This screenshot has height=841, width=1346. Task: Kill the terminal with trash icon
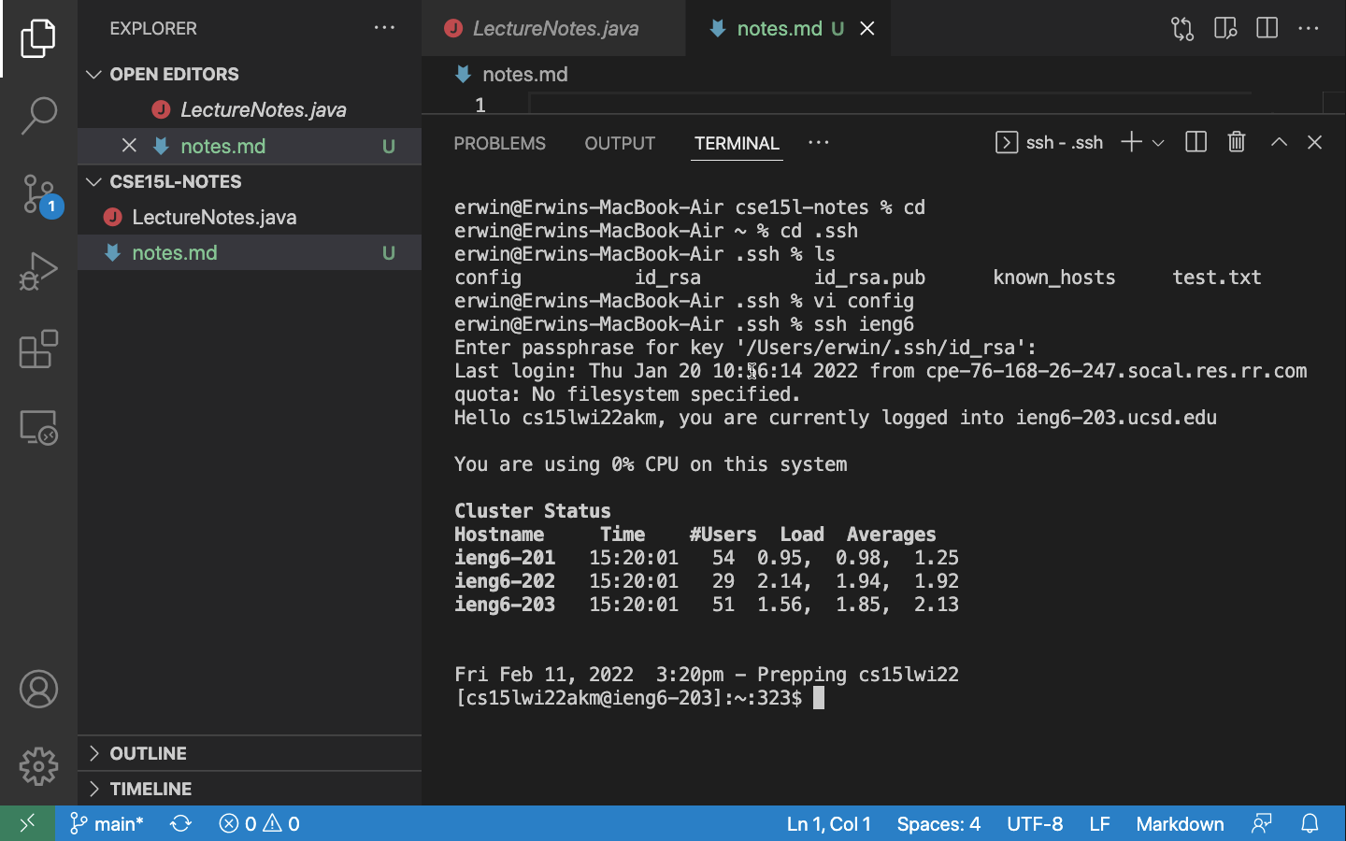click(x=1237, y=142)
